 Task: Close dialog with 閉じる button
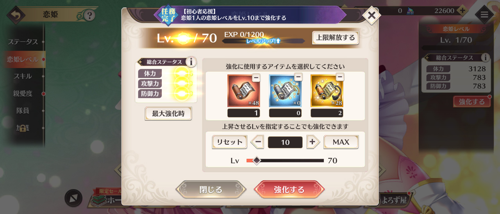pyautogui.click(x=211, y=190)
